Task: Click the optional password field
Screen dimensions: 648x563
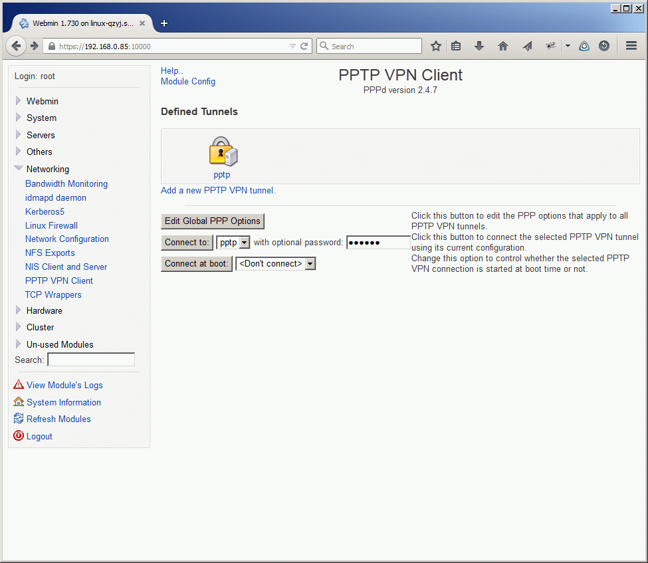Action: point(378,242)
